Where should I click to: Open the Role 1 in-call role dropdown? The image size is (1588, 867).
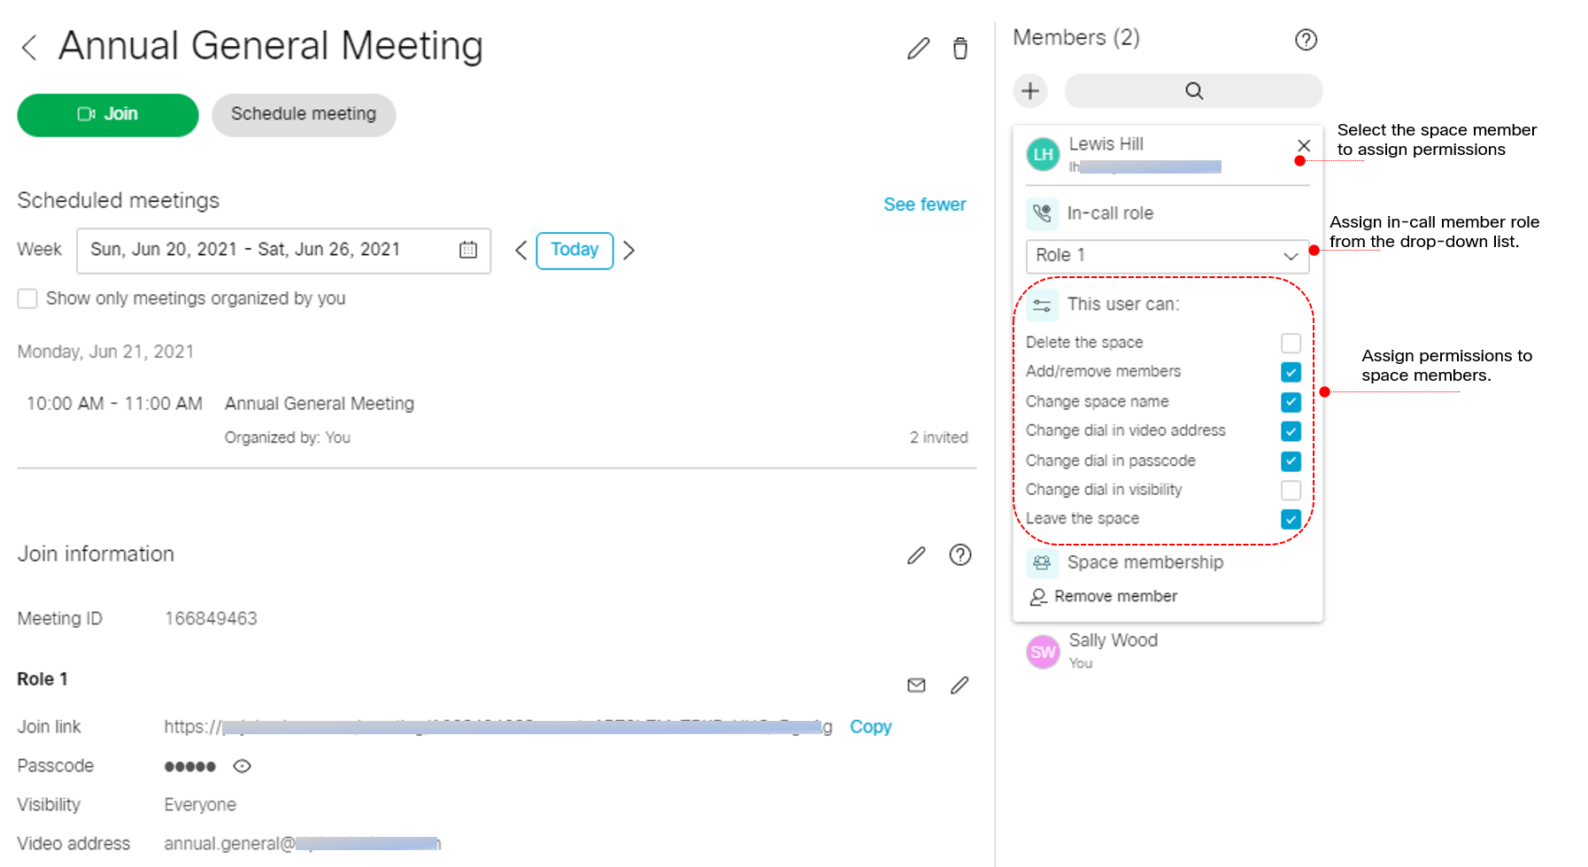[x=1166, y=256]
